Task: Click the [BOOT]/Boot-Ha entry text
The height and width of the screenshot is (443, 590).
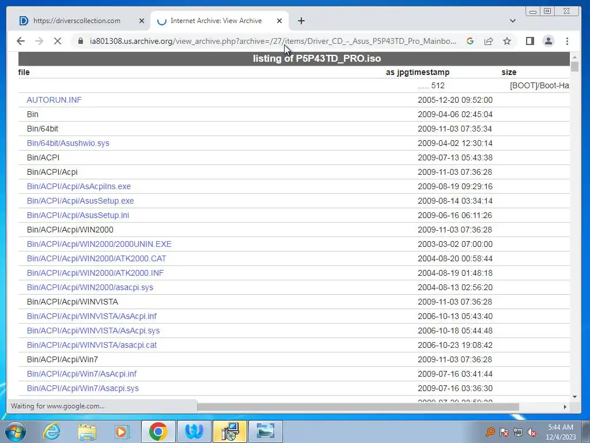Action: (539, 85)
